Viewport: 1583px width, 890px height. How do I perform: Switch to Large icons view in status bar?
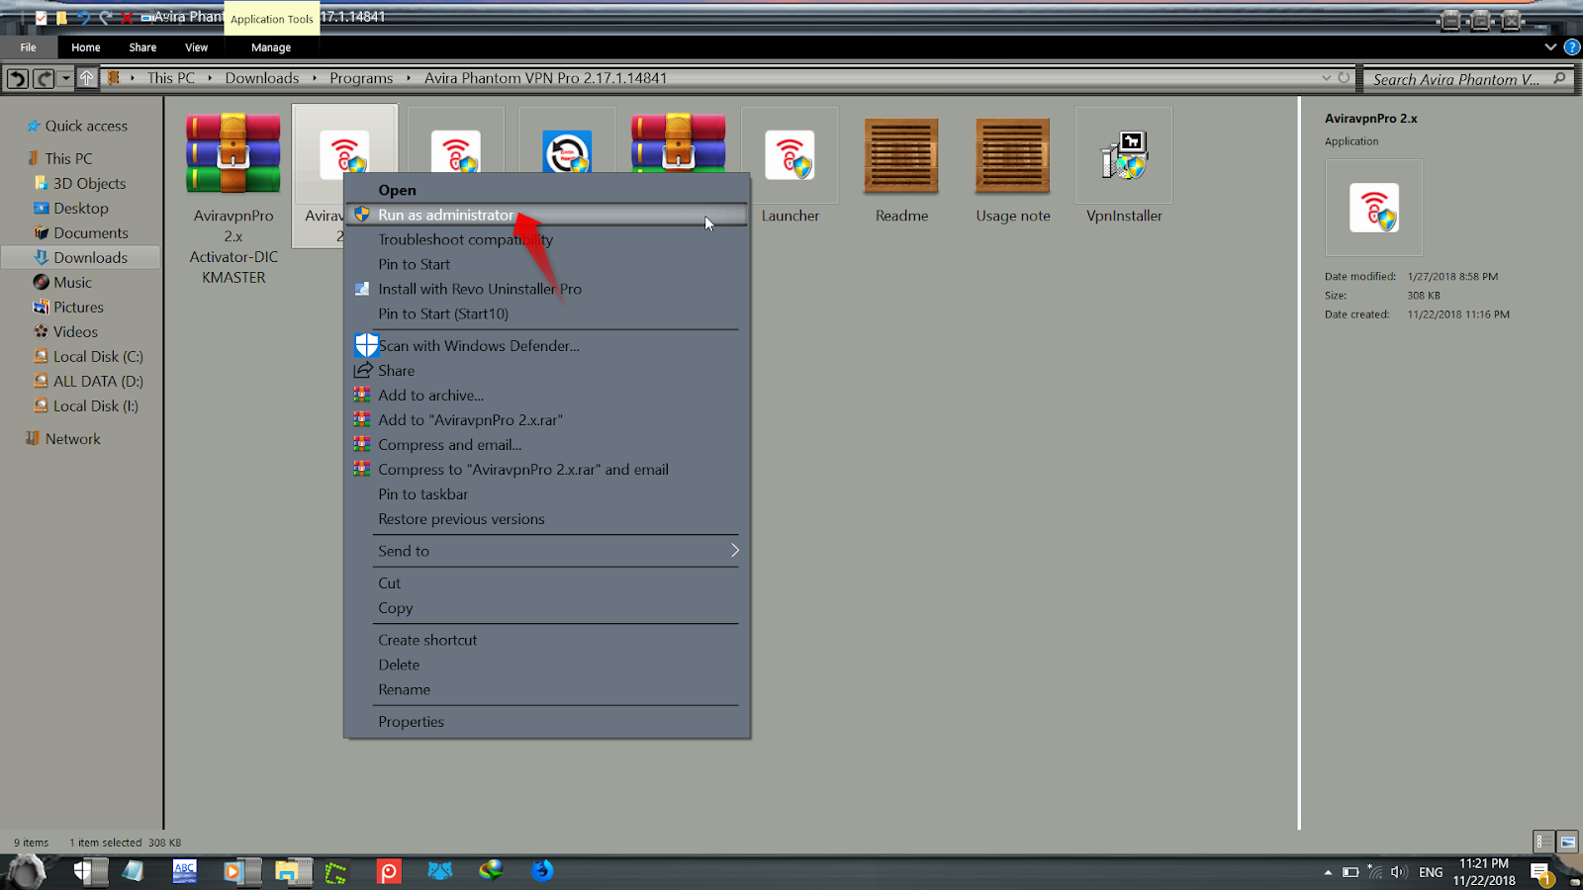(x=1567, y=842)
